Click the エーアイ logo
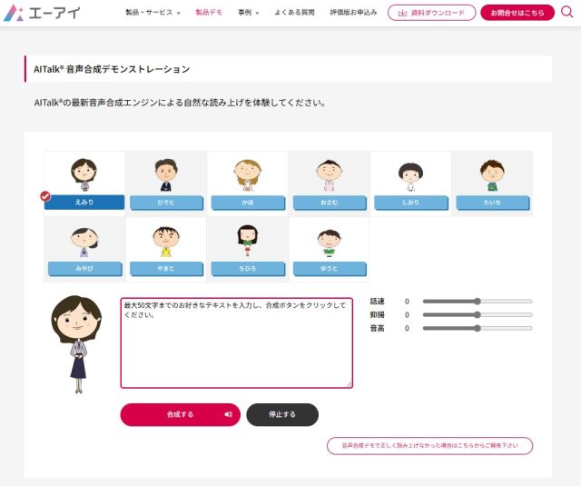 (x=42, y=13)
